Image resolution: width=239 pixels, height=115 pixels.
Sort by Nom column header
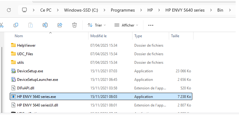19,36
